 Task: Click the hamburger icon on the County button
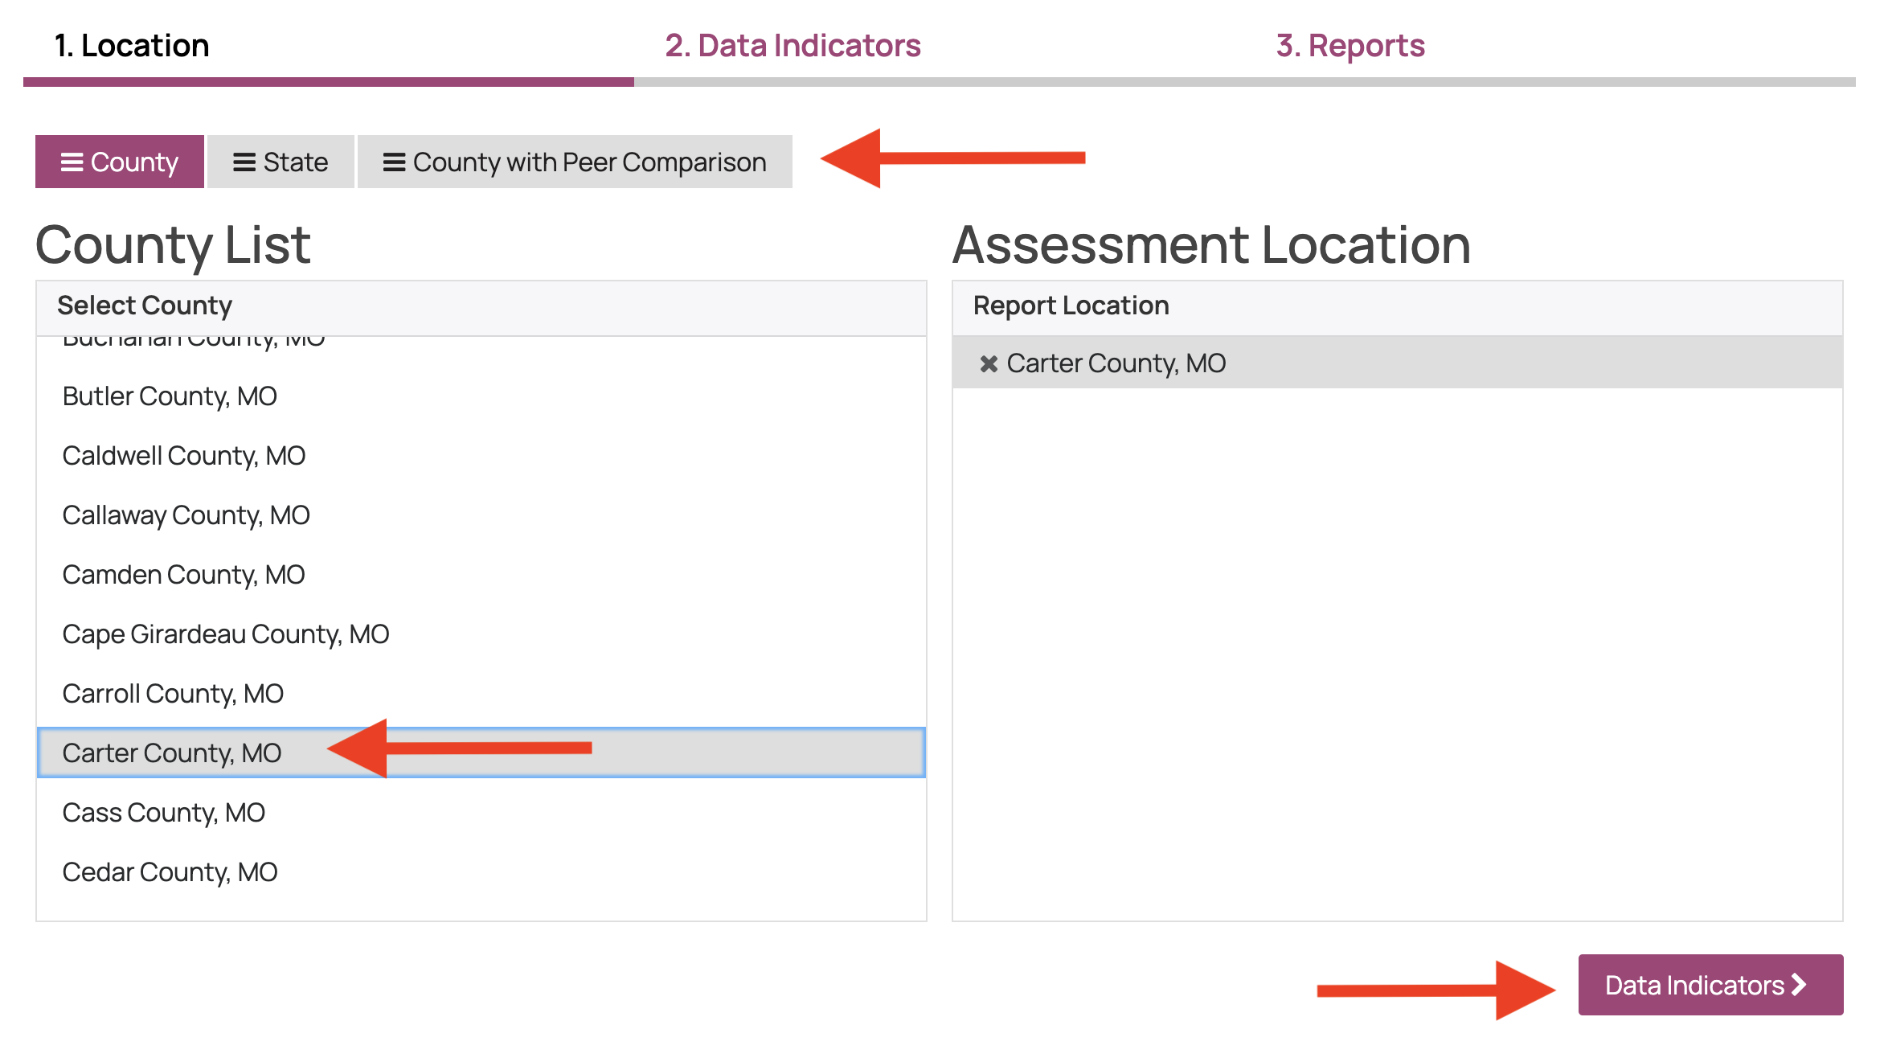[72, 162]
